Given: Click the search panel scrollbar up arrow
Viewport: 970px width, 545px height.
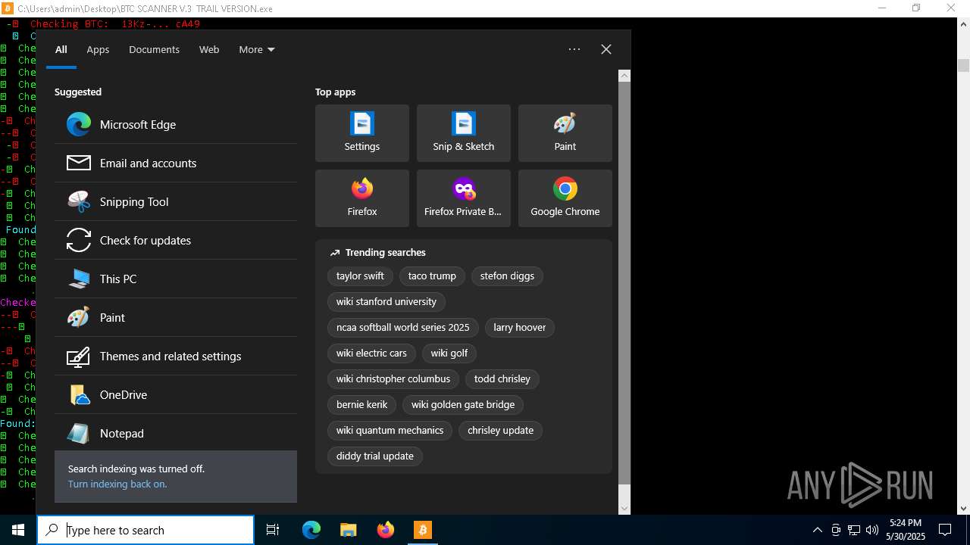Looking at the screenshot, I should (x=624, y=76).
